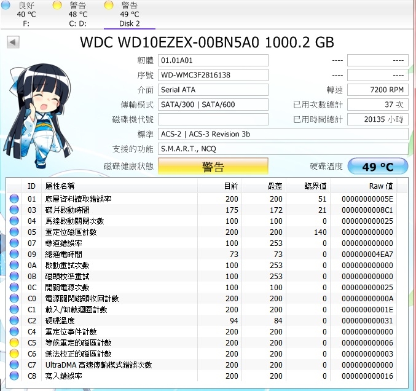Click the transfer mode field SATA/300 | SATA/600
This screenshot has width=416, height=391.
click(213, 105)
